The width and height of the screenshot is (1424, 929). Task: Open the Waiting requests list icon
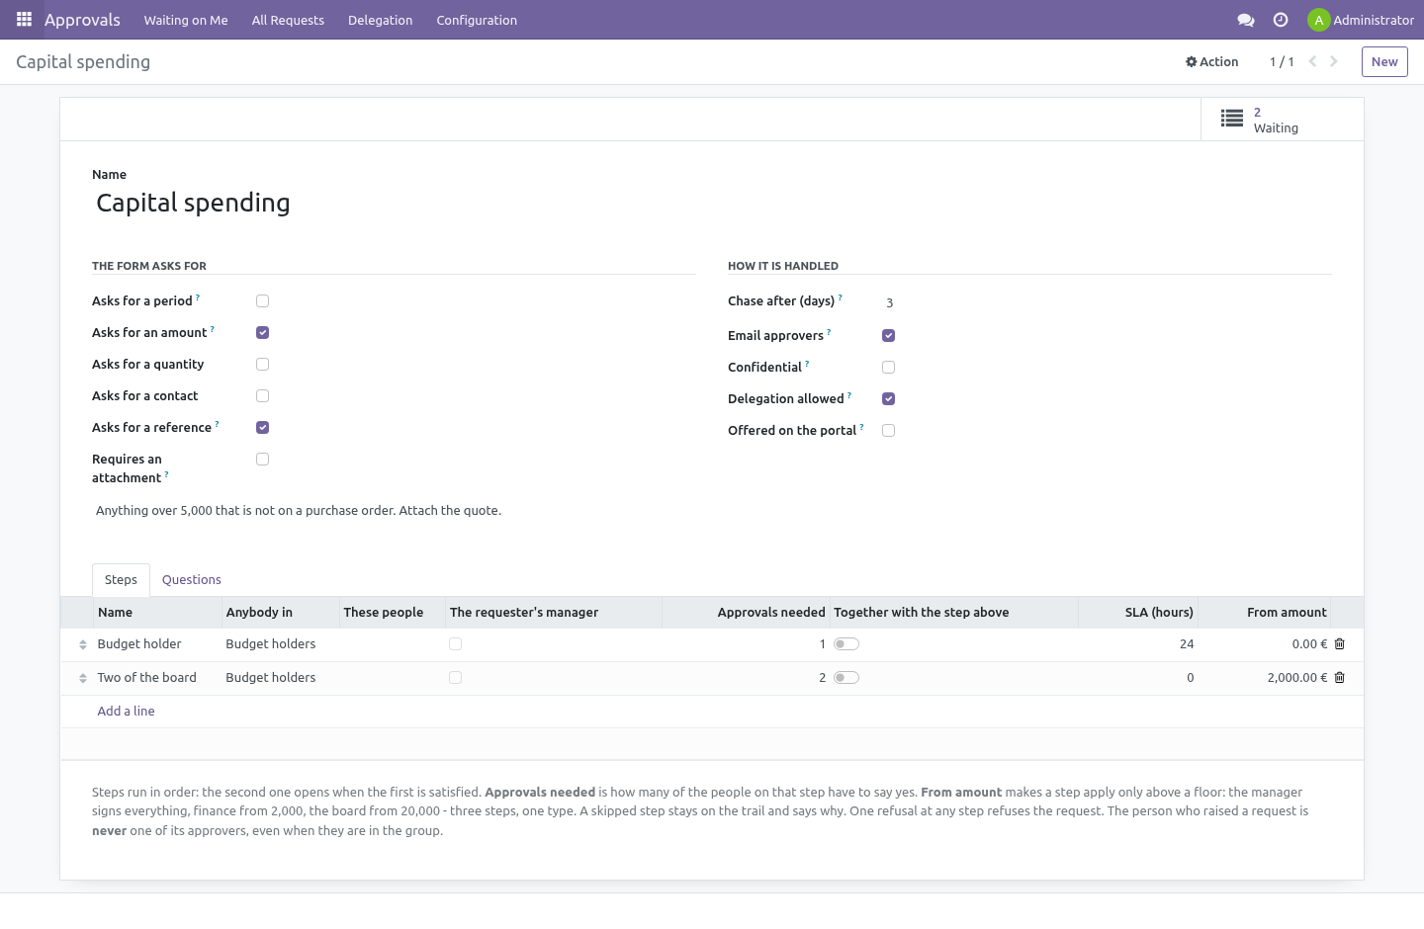1232,119
